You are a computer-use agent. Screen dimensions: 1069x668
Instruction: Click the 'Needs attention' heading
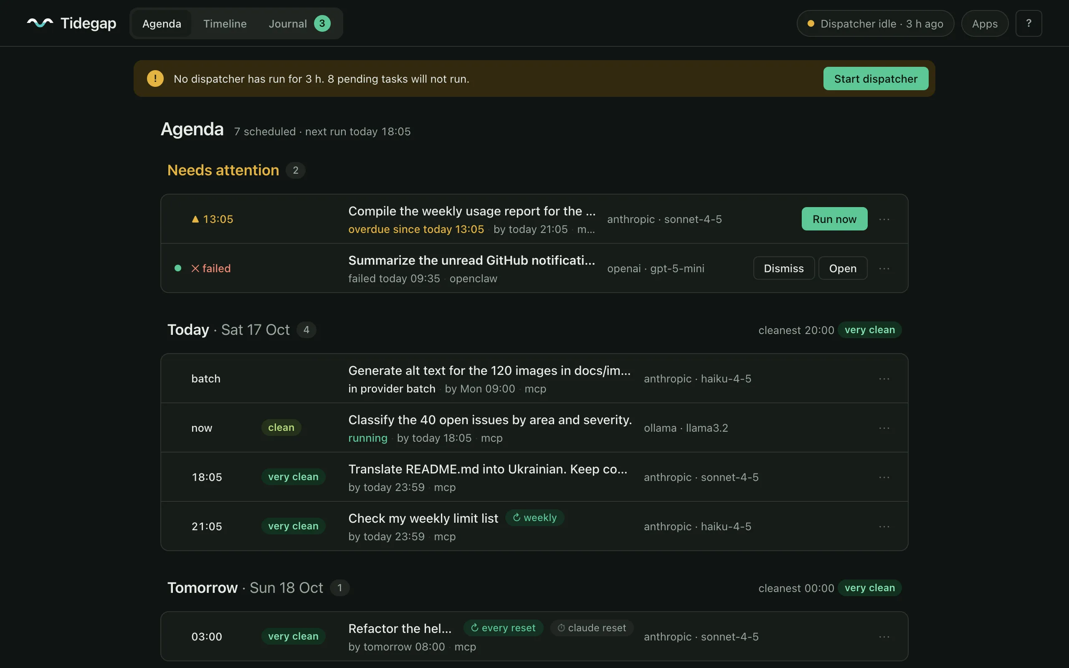[x=223, y=170]
